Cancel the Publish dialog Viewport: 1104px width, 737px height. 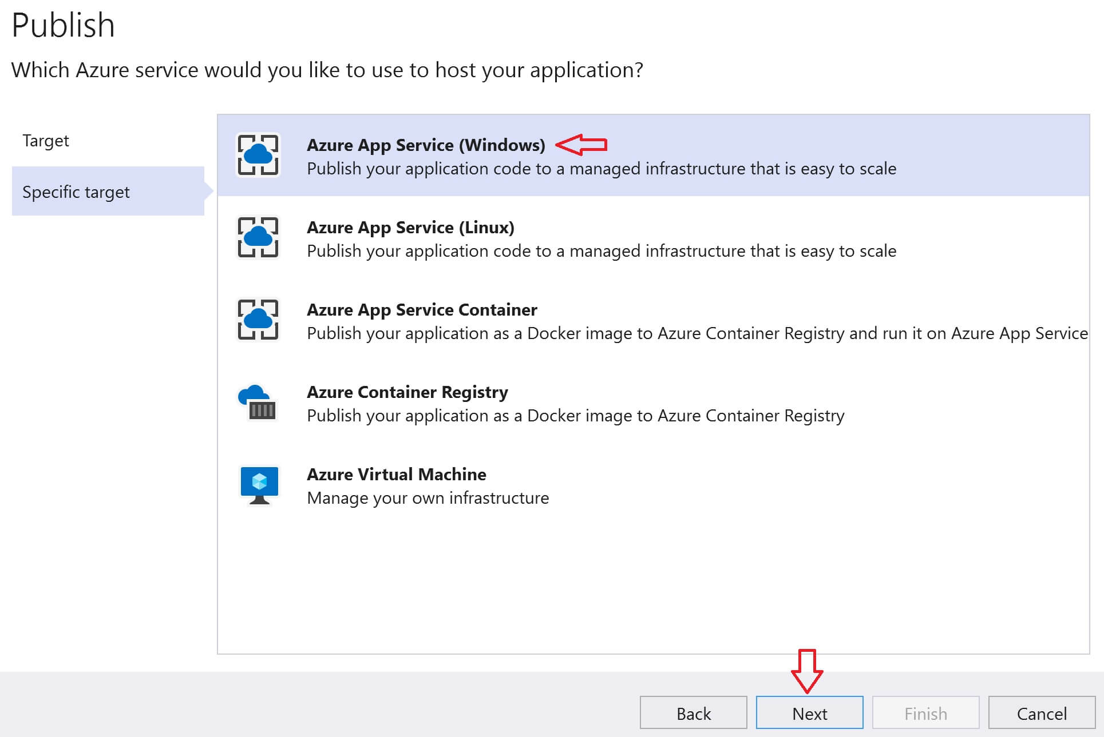pyautogui.click(x=1042, y=712)
